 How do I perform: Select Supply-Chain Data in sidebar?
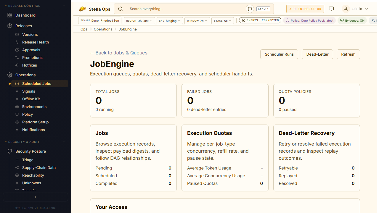(39, 167)
